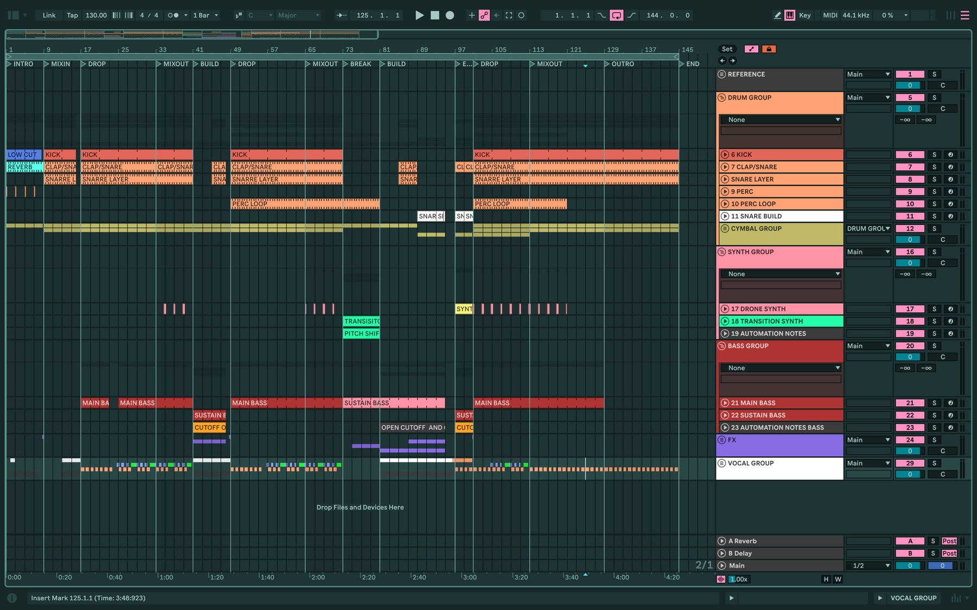Toggle track activator 17 for DRONE SYNTH
Image resolution: width=977 pixels, height=610 pixels.
pos(910,309)
